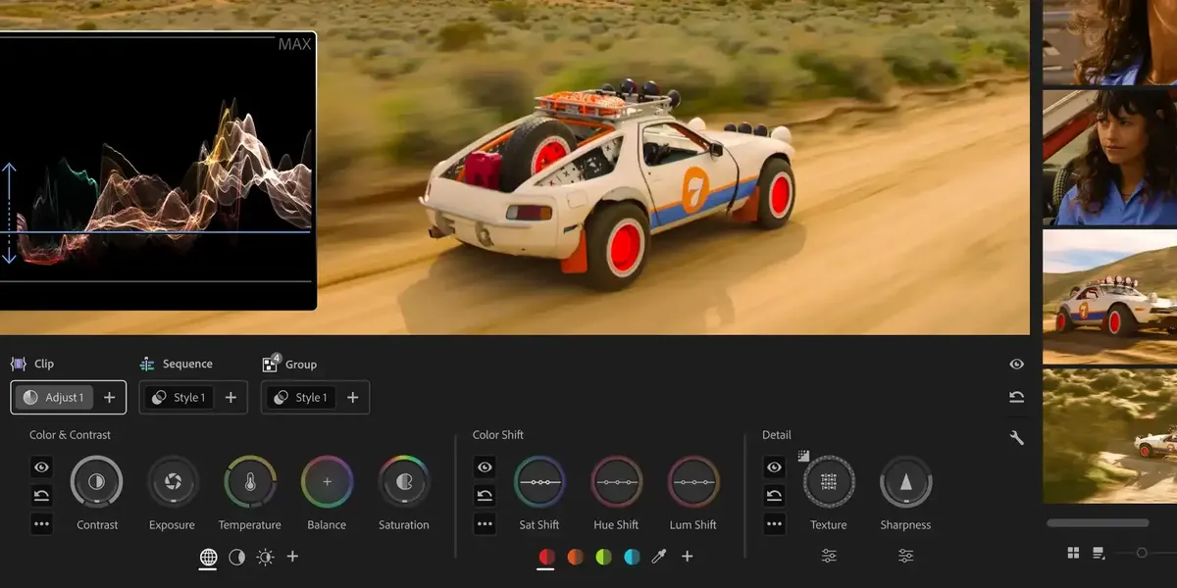Click the Color & Contrast section heading
Image resolution: width=1177 pixels, height=588 pixels.
pyautogui.click(x=70, y=435)
